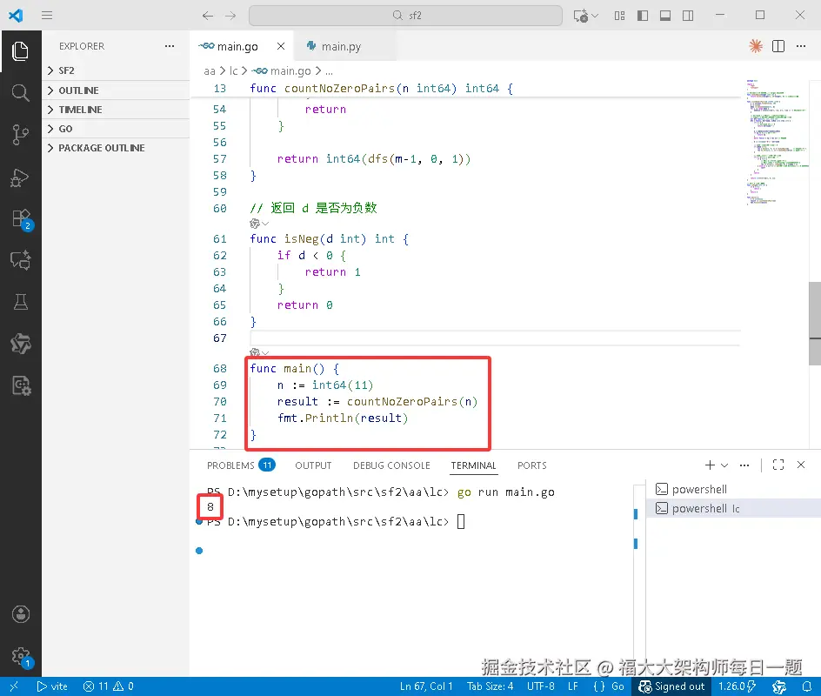Split the editor to the right
821x696 pixels.
778,46
